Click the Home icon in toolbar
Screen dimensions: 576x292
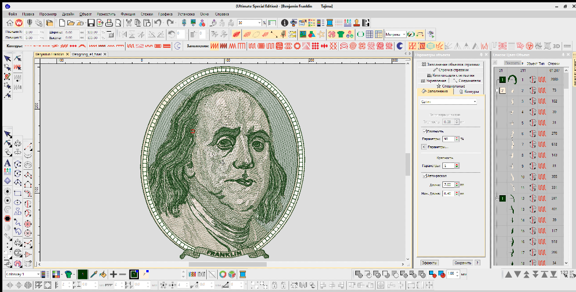tap(9, 23)
